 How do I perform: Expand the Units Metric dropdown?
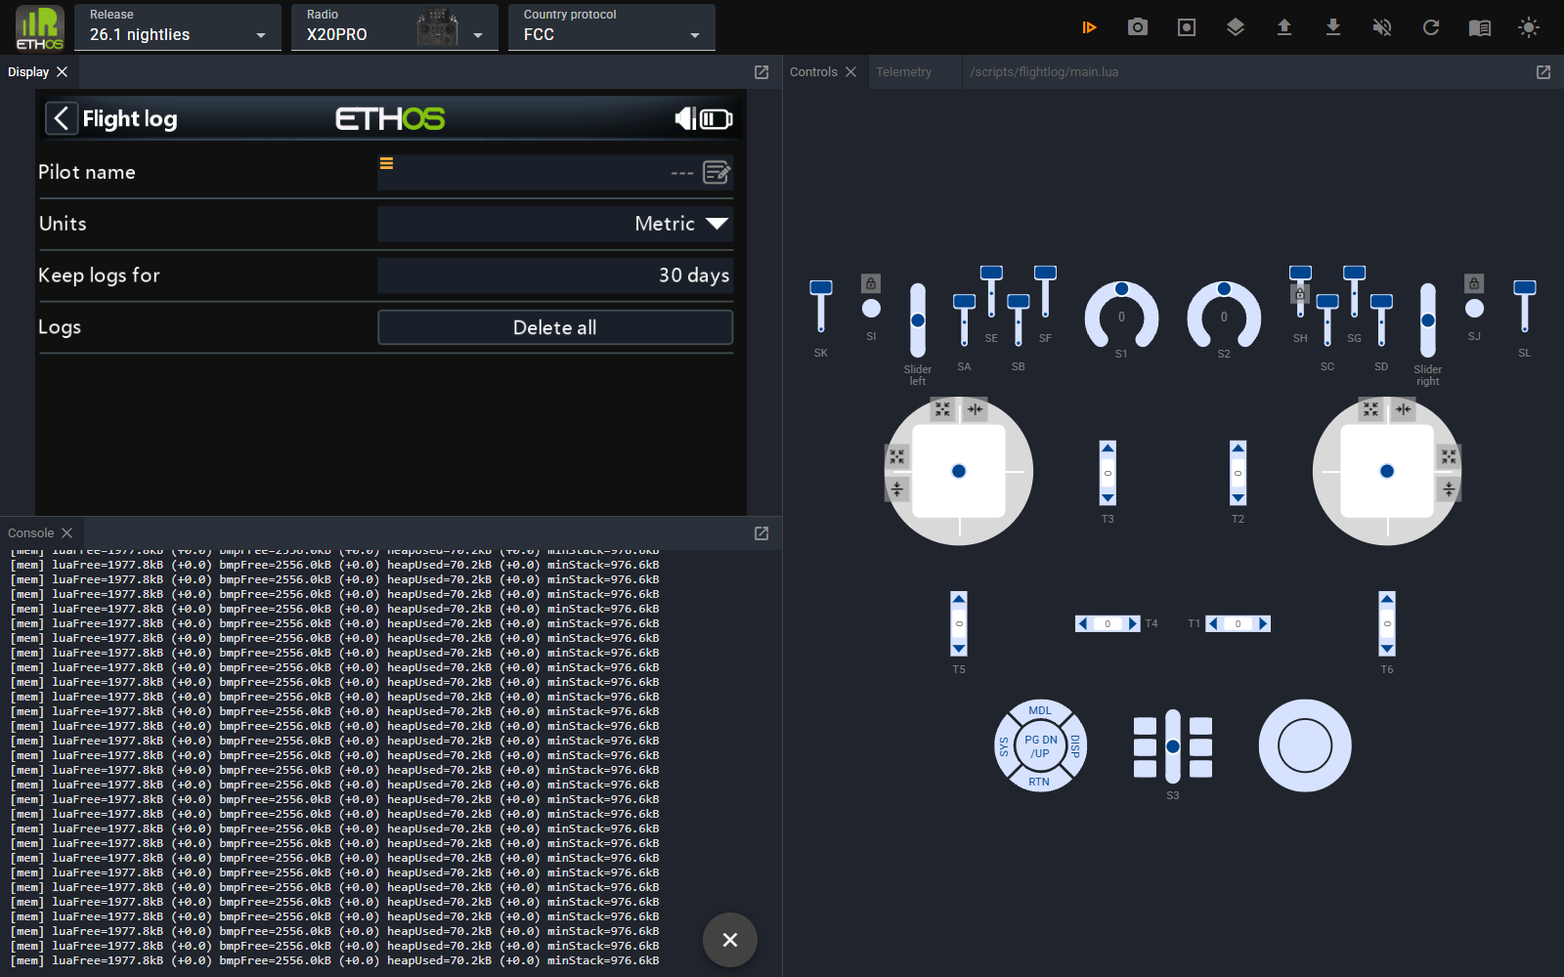[x=555, y=224]
